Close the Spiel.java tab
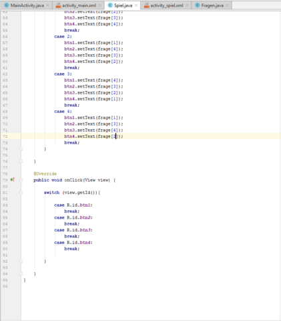Image resolution: width=281 pixels, height=321 pixels. click(136, 5)
